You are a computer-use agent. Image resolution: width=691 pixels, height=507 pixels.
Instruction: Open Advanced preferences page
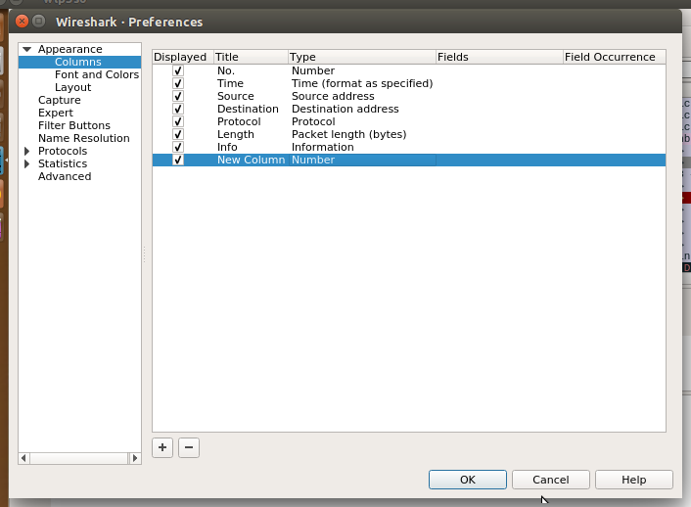coord(65,176)
